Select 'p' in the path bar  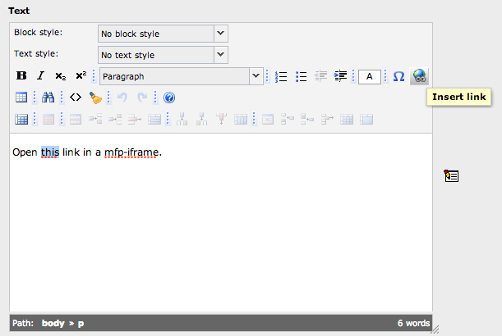pyautogui.click(x=81, y=324)
